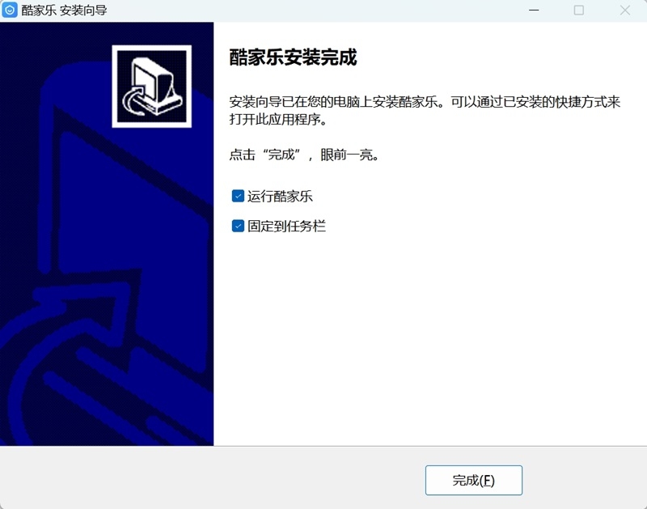Finish installation by pressing 完成

point(473,480)
